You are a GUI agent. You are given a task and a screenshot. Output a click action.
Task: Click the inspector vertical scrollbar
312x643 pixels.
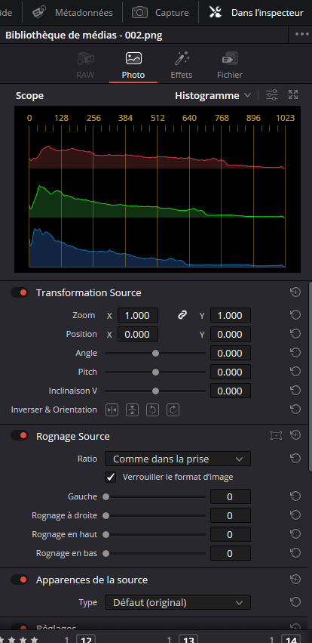(310, 376)
